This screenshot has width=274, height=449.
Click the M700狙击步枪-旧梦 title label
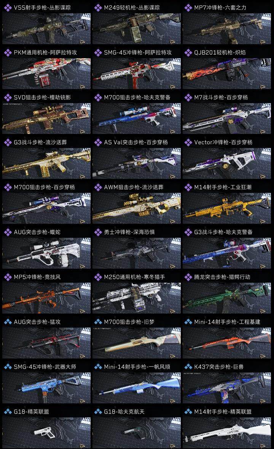tap(129, 322)
